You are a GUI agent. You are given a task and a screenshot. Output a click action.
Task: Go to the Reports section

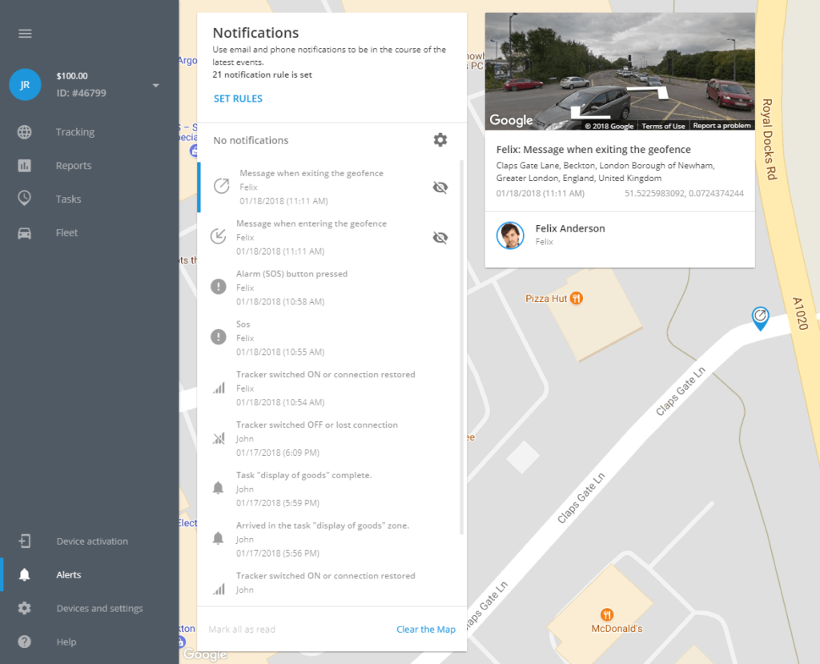73,166
